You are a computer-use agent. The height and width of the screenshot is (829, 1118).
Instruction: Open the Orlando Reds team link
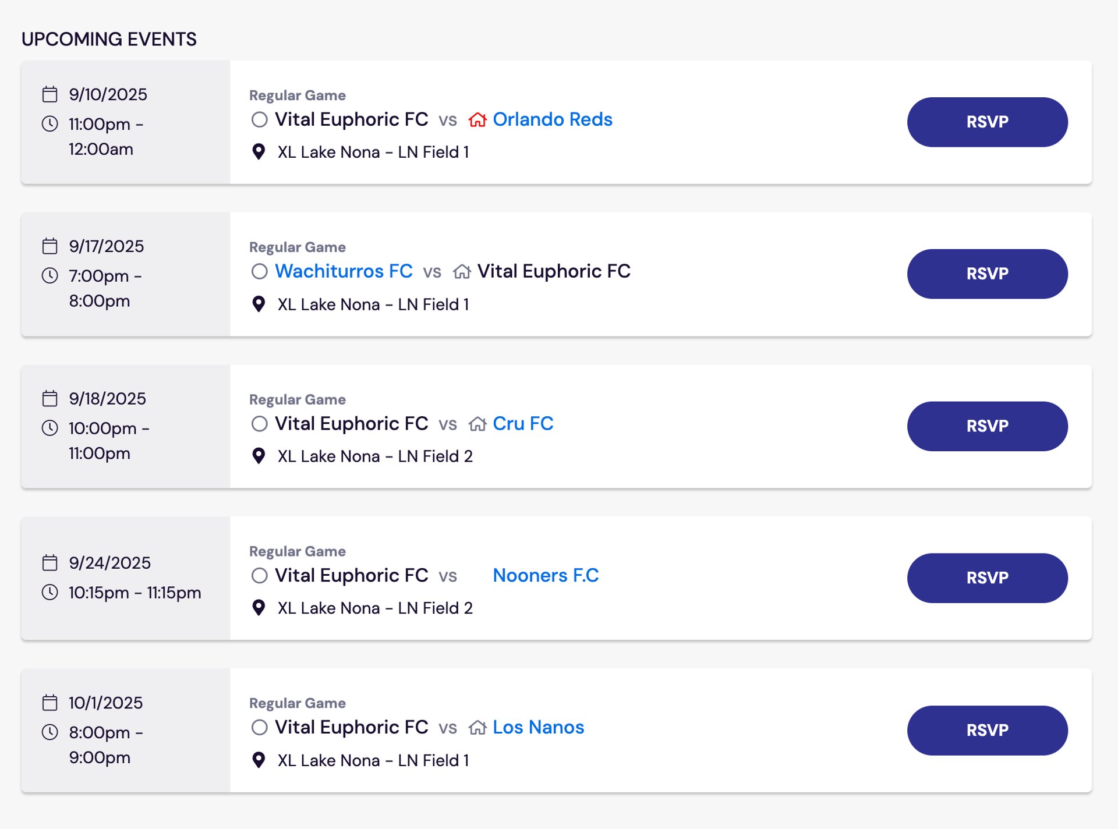[553, 119]
